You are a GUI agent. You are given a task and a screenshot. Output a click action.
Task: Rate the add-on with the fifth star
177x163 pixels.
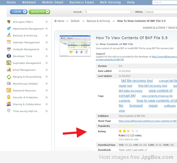click(x=137, y=131)
